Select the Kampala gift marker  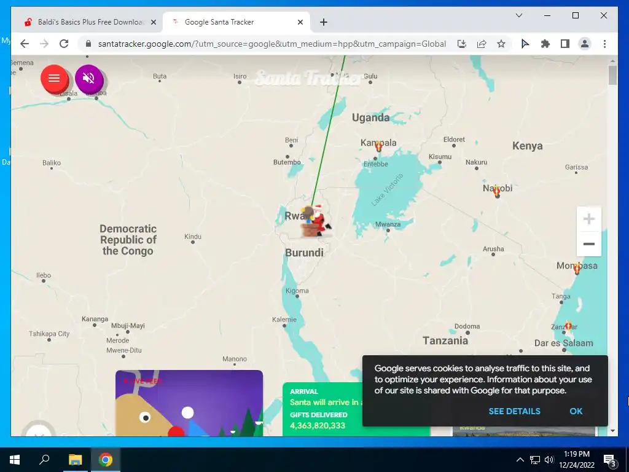point(378,147)
